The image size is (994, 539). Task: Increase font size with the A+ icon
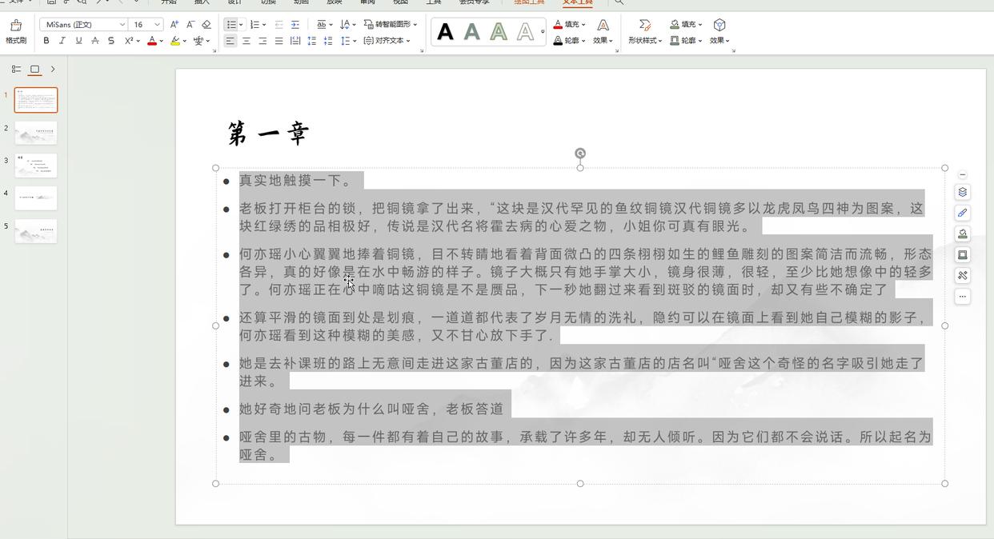click(174, 25)
